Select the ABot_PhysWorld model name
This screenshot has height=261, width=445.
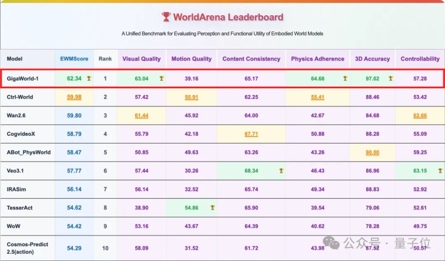pos(29,153)
